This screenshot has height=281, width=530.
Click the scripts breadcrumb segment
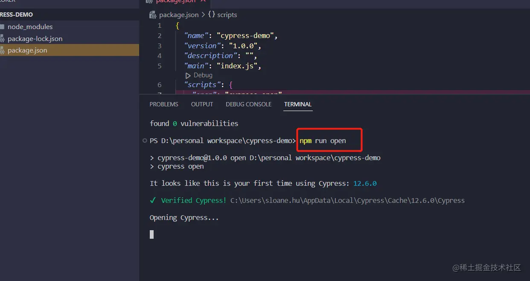(227, 15)
